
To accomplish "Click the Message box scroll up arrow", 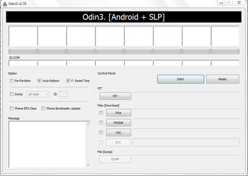I will (x=88, y=124).
